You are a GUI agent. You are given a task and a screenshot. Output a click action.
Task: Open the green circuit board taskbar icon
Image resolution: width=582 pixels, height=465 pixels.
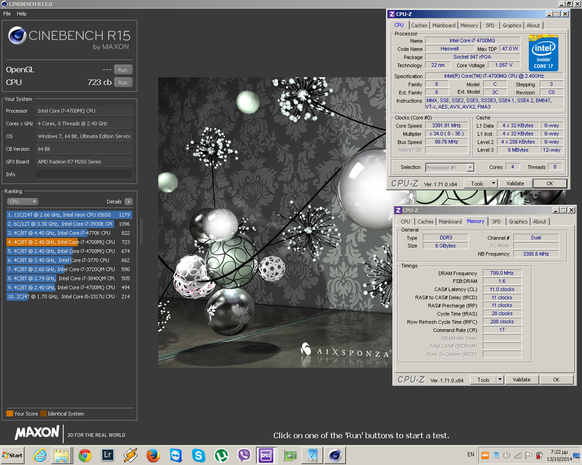[x=290, y=455]
